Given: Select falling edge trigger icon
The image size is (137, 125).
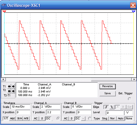Looking at the screenshot, I should pos(112,107).
